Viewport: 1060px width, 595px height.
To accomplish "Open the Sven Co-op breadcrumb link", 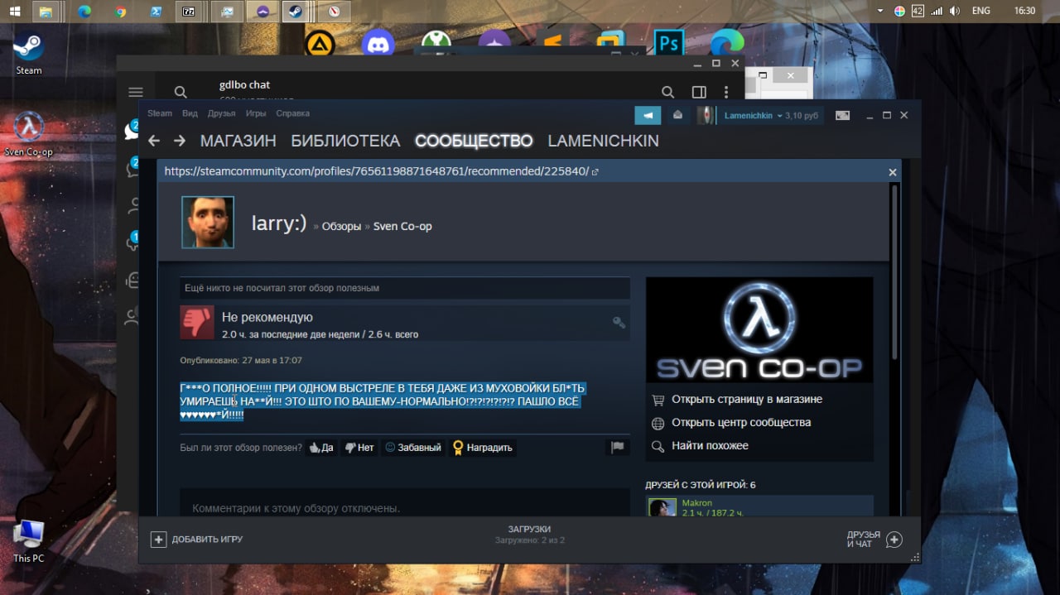I will pyautogui.click(x=402, y=226).
